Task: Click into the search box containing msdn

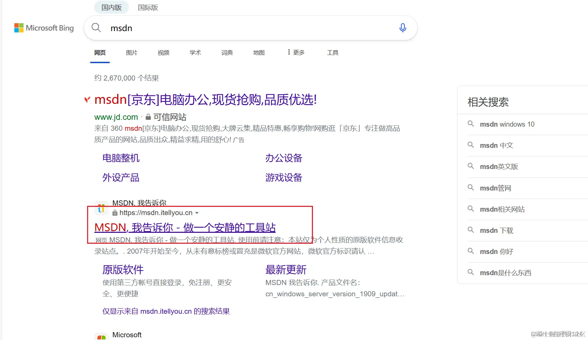Action: point(251,28)
